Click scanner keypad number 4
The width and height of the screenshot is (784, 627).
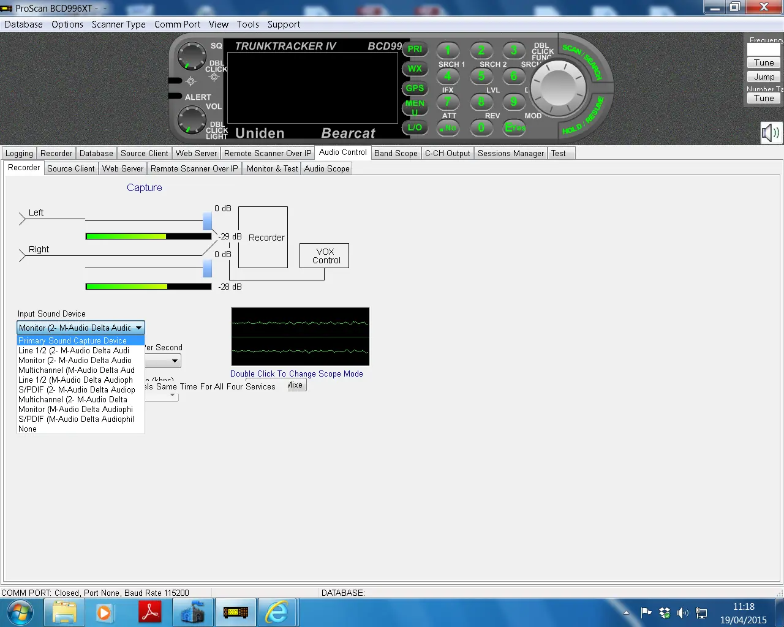coord(448,77)
